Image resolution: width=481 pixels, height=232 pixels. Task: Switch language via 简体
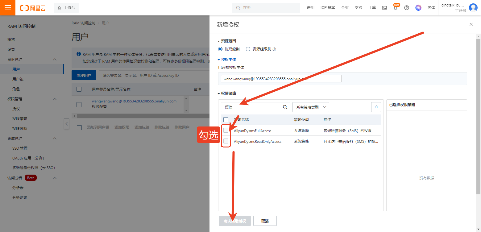pos(431,8)
